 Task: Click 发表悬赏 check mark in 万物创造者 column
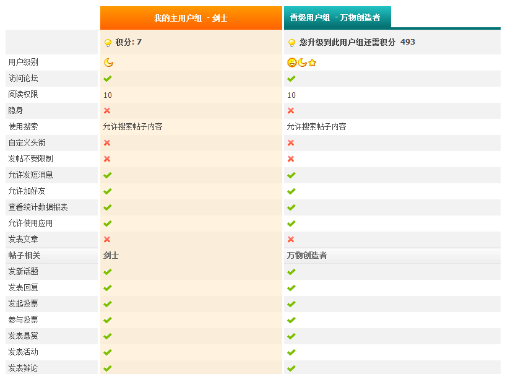291,336
